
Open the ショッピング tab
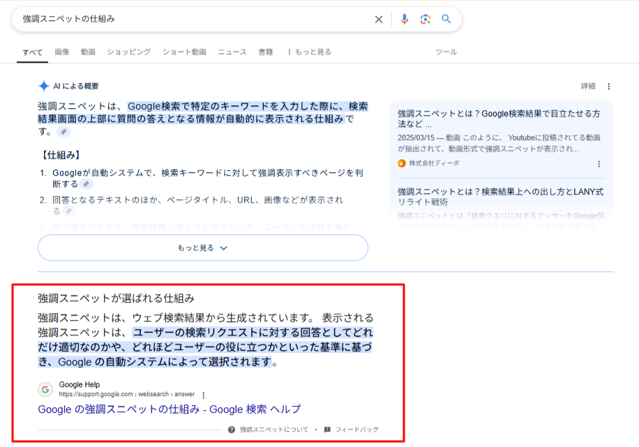[x=129, y=52]
